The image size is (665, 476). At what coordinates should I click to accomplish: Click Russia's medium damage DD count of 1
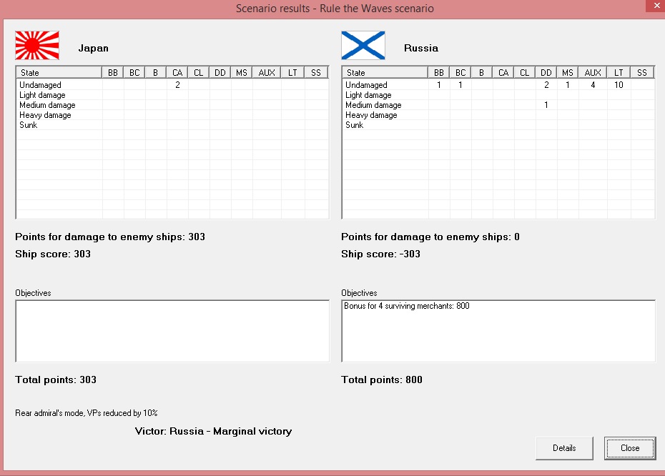[x=546, y=104]
